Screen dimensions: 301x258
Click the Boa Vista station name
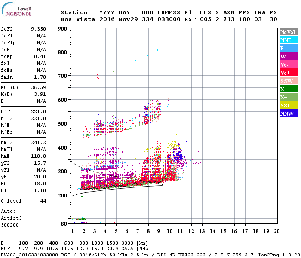pos(78,19)
